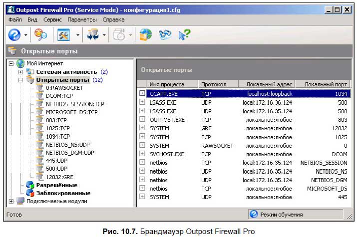The image size is (357, 237).
Task: Open the Параметры menu
Action: tap(82, 20)
